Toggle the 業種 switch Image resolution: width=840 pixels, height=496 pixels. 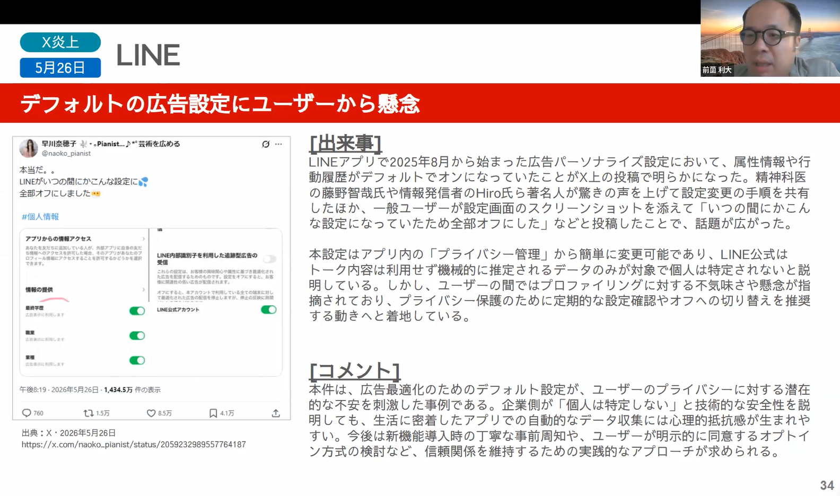coord(137,360)
